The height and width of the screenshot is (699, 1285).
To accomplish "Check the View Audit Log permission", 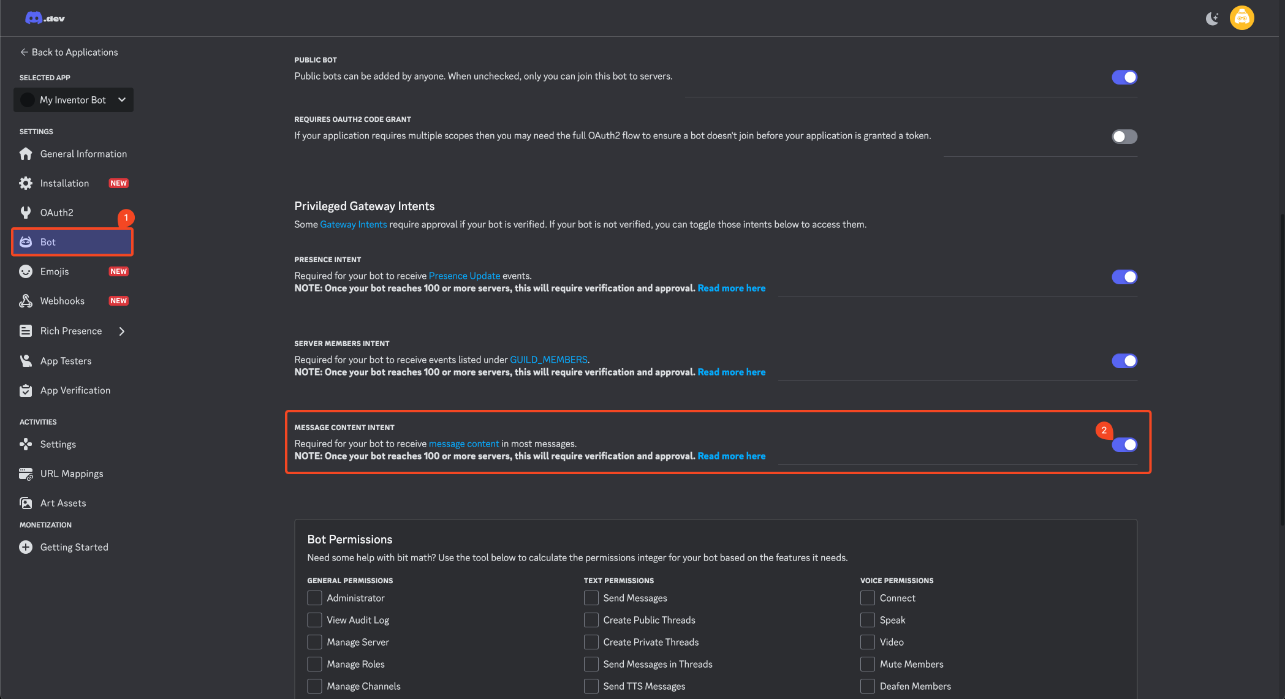I will (314, 620).
